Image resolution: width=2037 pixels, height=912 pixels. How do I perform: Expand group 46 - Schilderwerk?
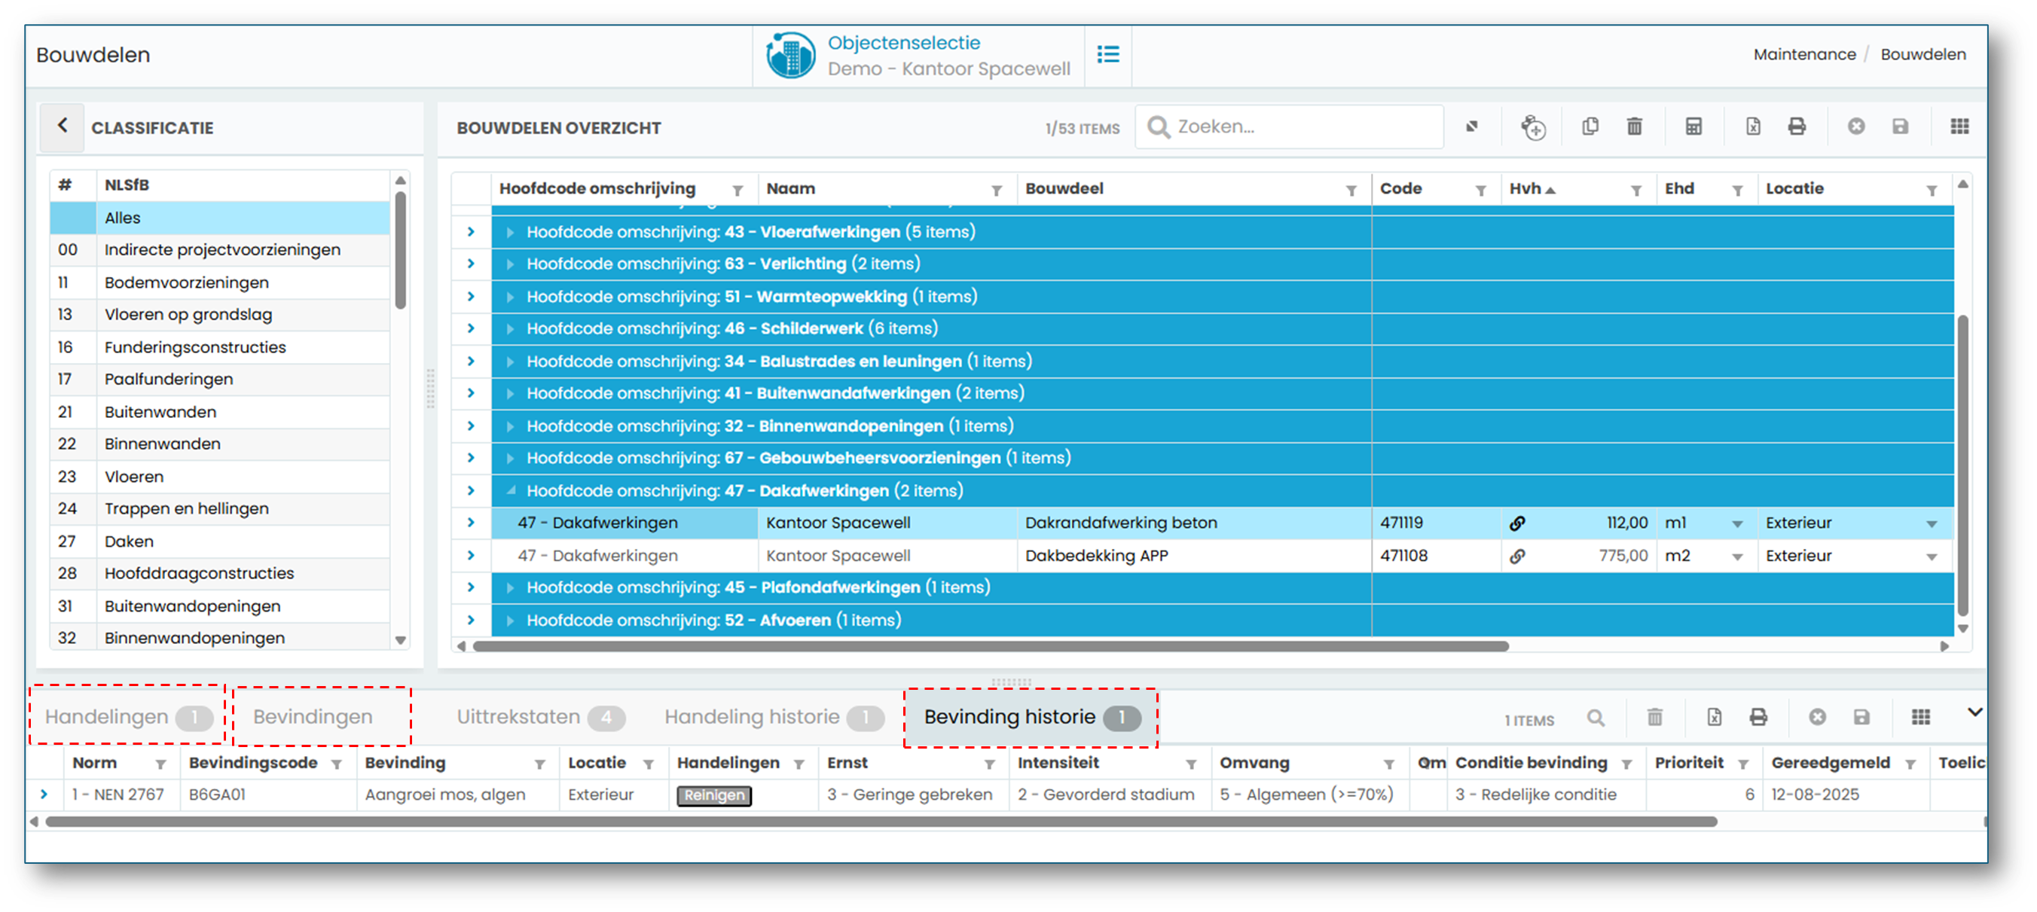pos(510,329)
